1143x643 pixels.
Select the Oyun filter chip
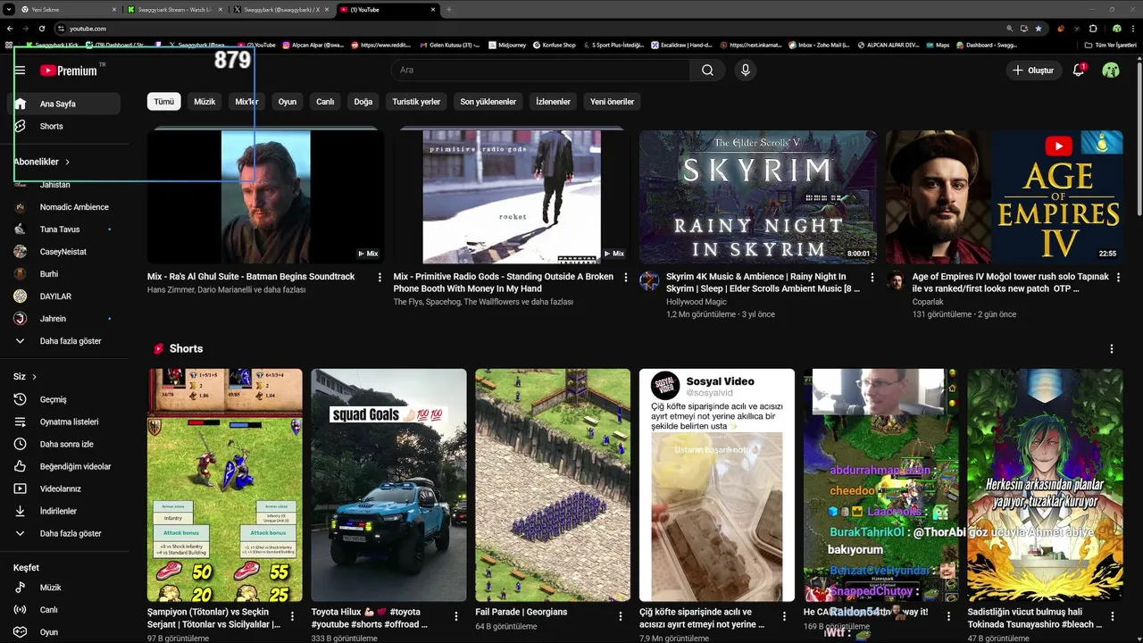tap(287, 102)
